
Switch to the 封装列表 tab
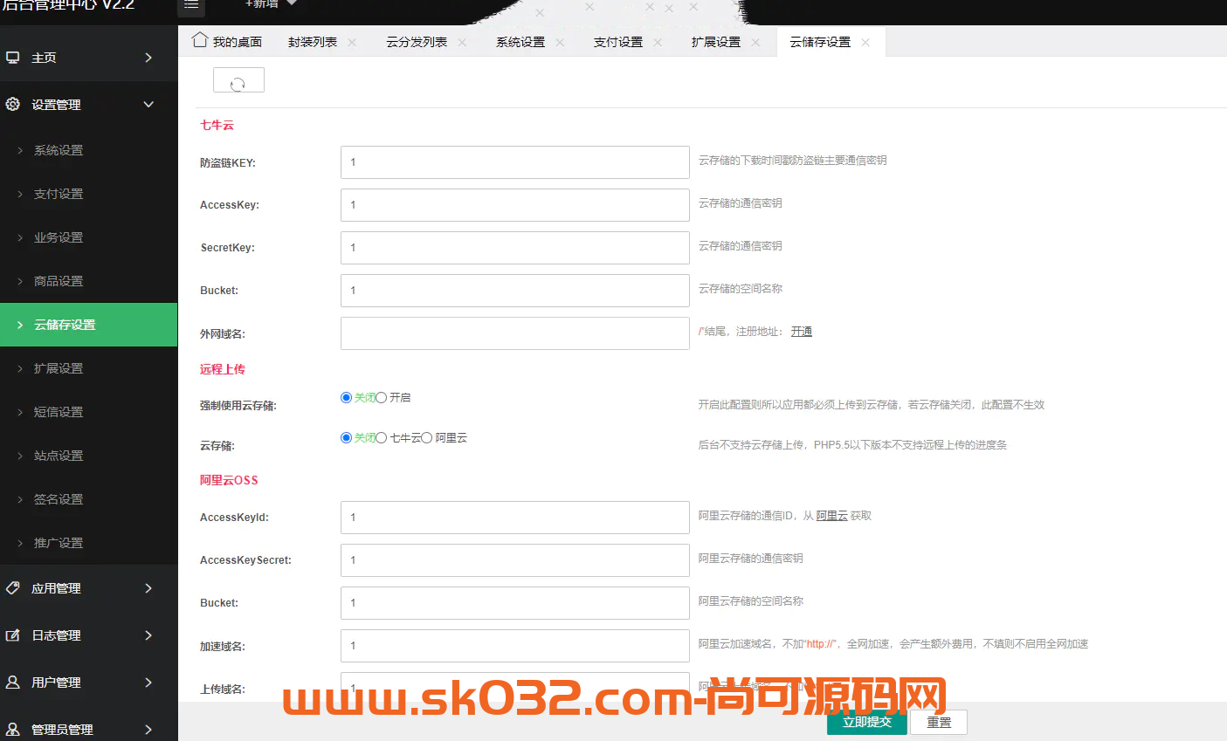coord(313,42)
